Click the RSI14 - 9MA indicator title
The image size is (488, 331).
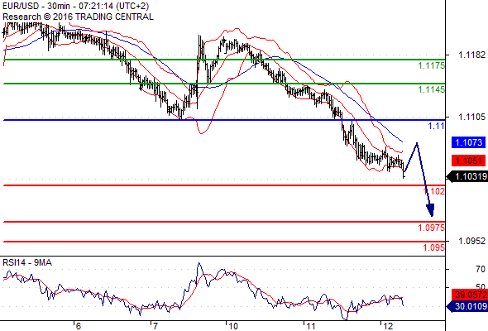[x=27, y=263]
